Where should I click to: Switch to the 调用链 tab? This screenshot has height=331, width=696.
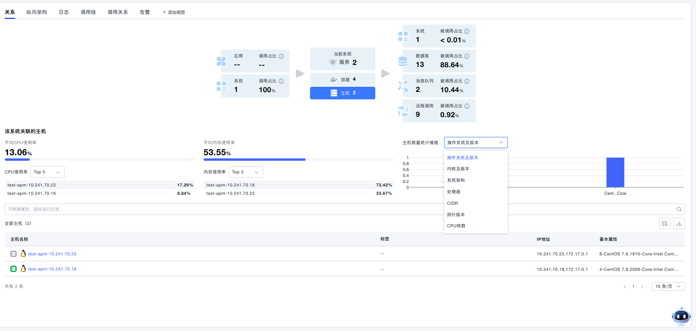88,12
